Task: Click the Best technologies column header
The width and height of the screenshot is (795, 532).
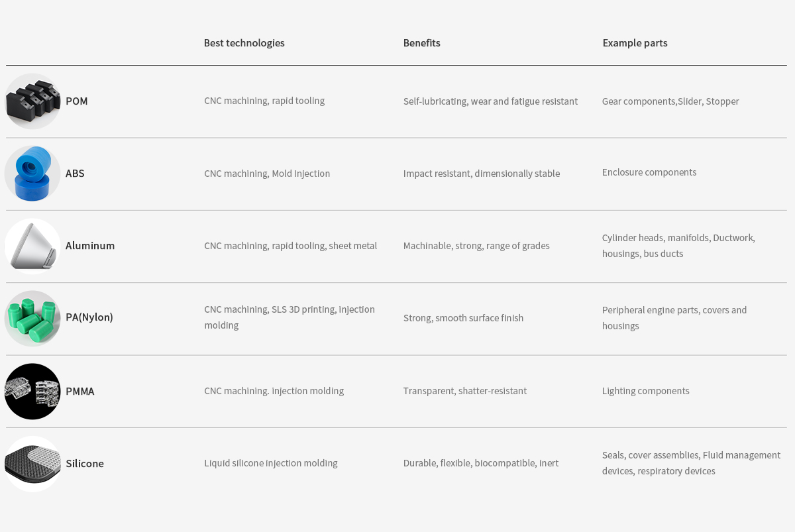Action: [244, 43]
